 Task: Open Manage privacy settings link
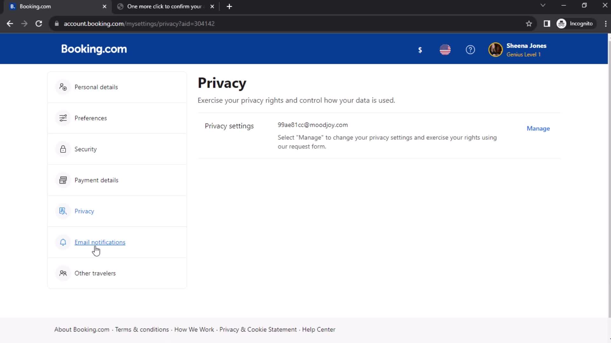pyautogui.click(x=538, y=128)
